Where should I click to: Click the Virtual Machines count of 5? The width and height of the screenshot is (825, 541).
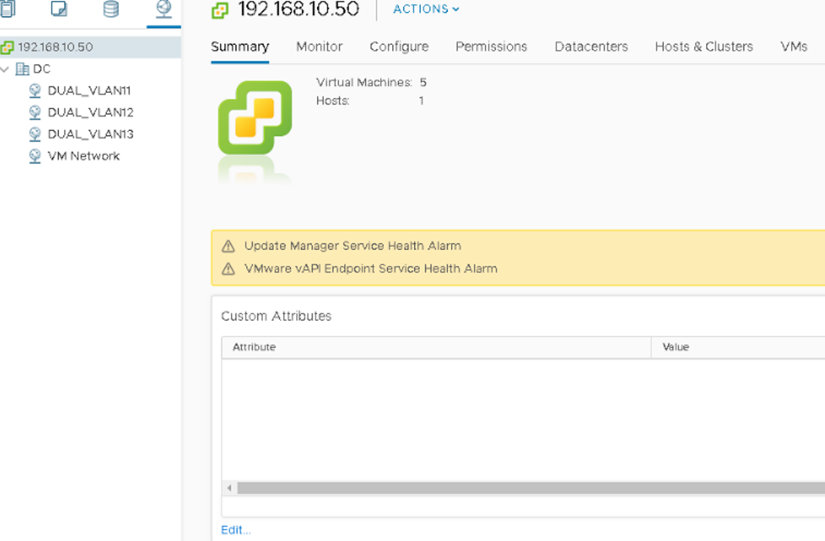[x=423, y=82]
